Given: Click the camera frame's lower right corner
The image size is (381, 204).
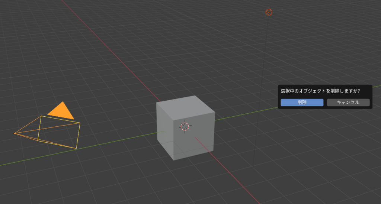Looking at the screenshot, I should tap(76, 148).
